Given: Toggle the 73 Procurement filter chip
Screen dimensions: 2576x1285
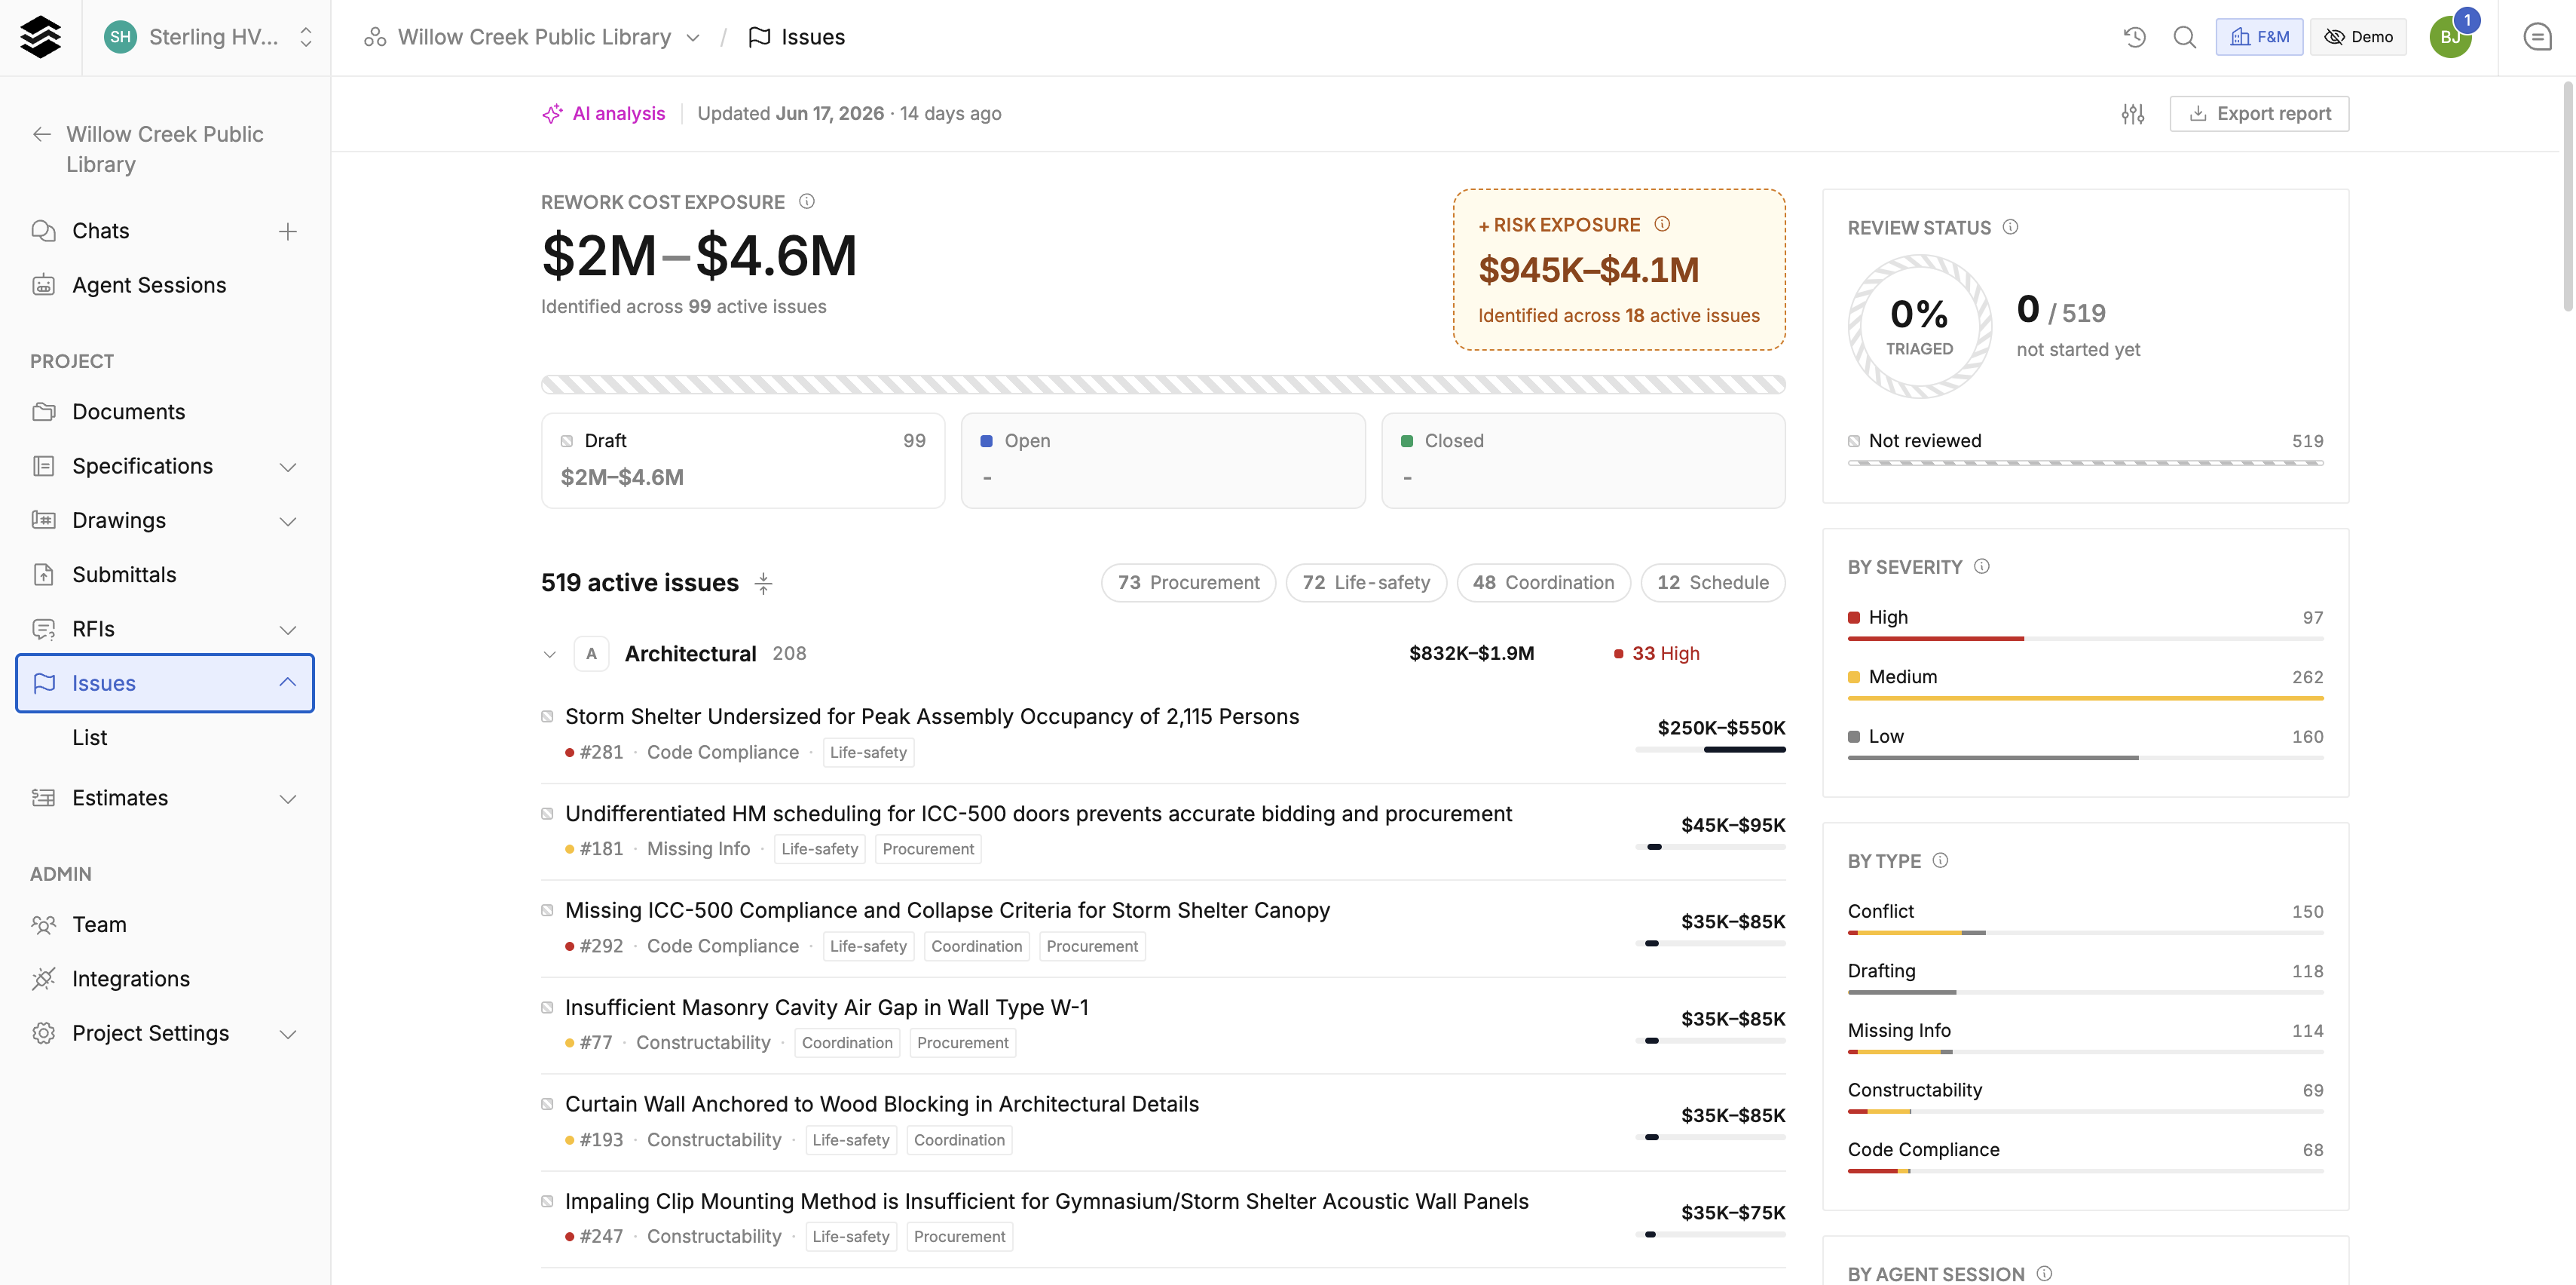Looking at the screenshot, I should [x=1188, y=582].
